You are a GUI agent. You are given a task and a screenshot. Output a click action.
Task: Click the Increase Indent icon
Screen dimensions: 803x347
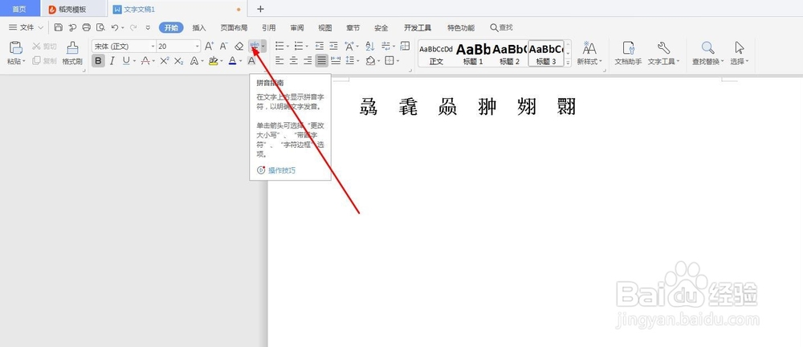pyautogui.click(x=334, y=46)
